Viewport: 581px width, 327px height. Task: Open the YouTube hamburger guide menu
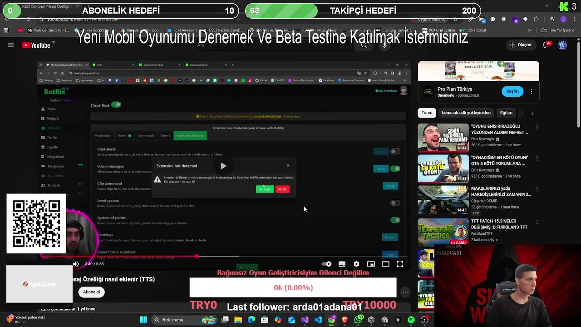pyautogui.click(x=11, y=45)
